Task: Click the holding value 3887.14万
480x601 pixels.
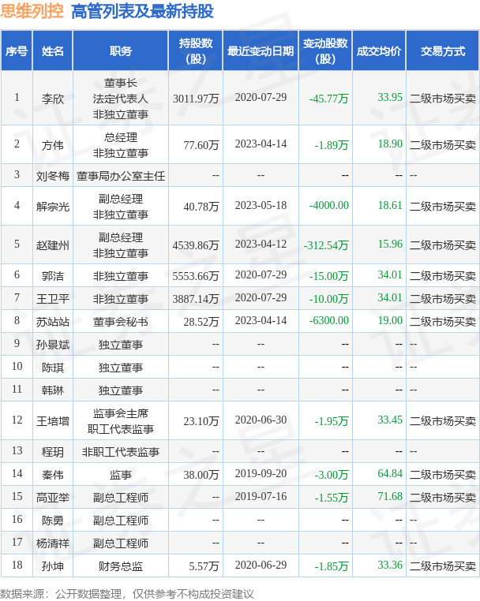Action: [196, 299]
